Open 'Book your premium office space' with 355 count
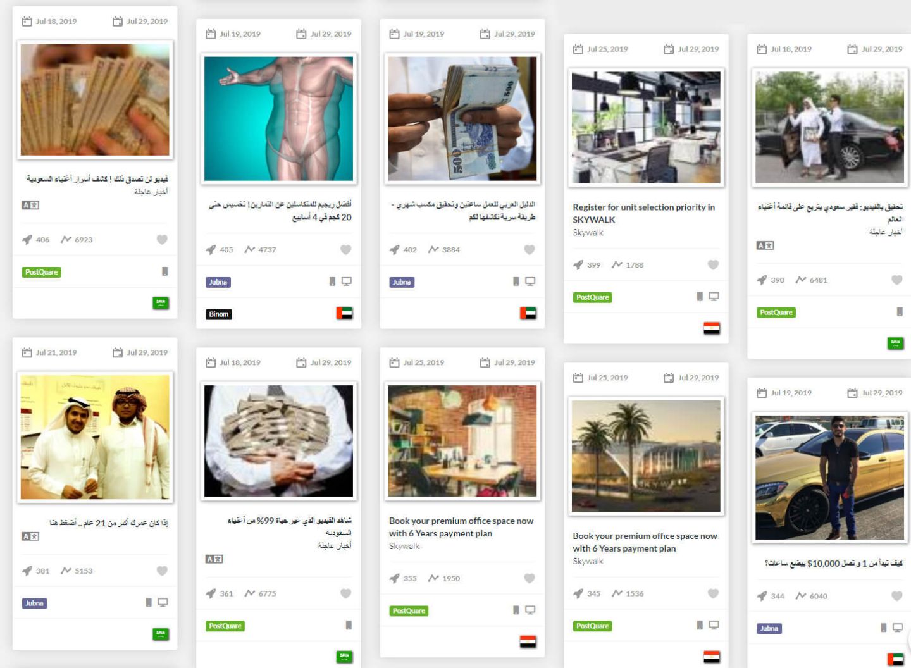Screen dimensions: 911x668 coord(461,527)
